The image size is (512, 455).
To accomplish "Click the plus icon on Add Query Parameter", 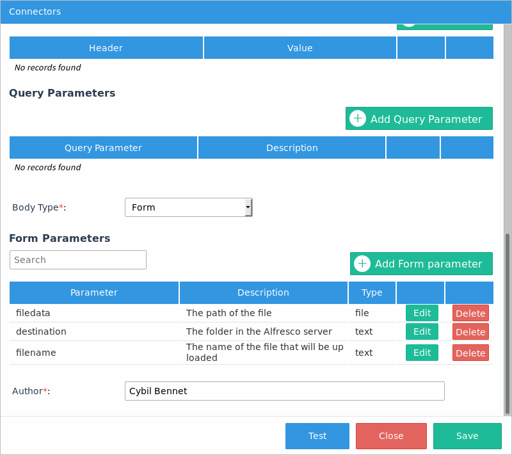I will coord(358,118).
